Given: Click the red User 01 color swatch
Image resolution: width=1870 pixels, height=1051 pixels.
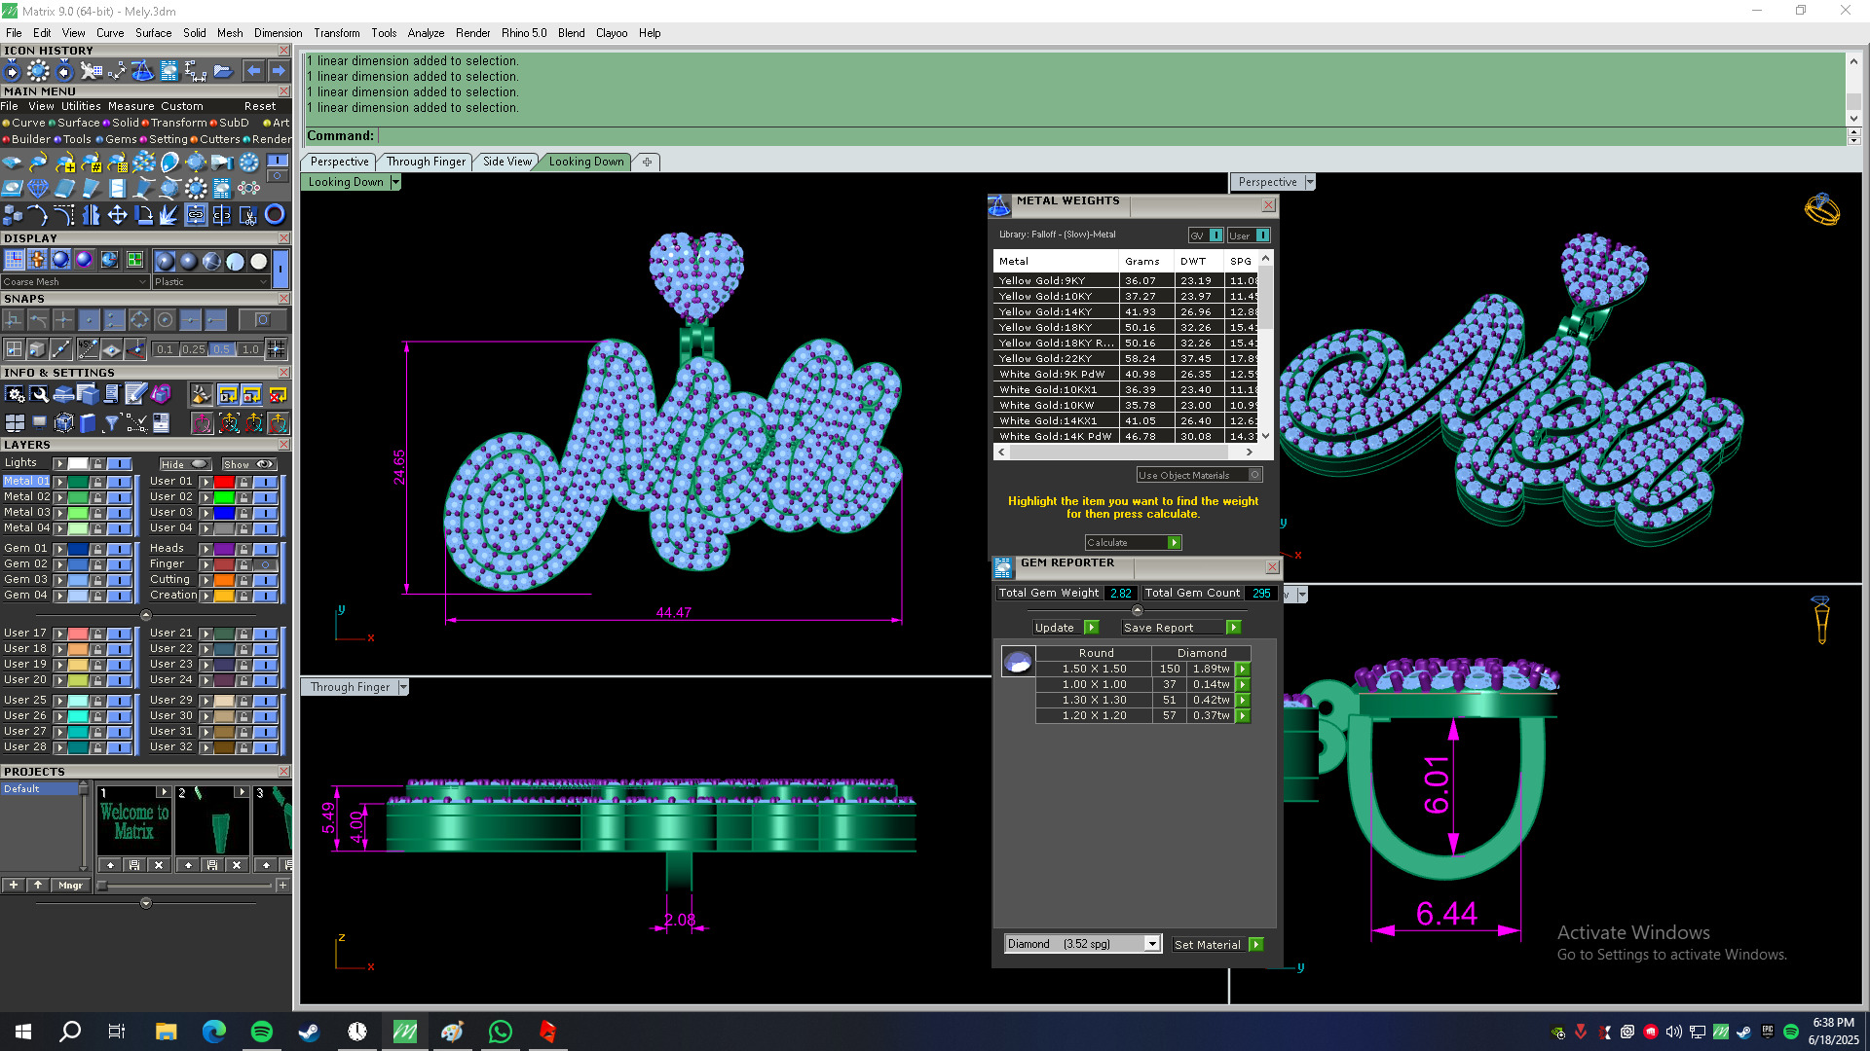Looking at the screenshot, I should click(x=224, y=482).
